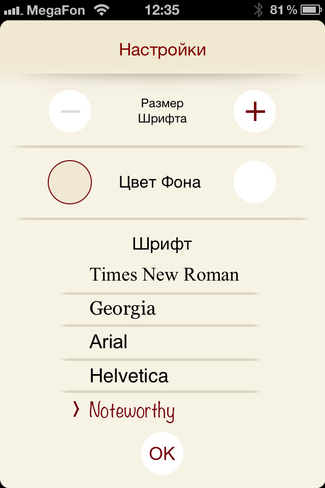Image resolution: width=325 pixels, height=488 pixels.
Task: Tap the cellular signal bars icon
Action: (x=13, y=12)
